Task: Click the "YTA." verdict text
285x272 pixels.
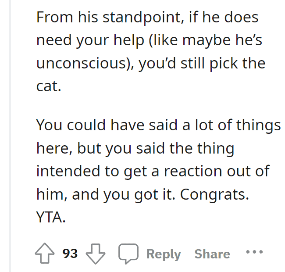Action: [x=51, y=217]
